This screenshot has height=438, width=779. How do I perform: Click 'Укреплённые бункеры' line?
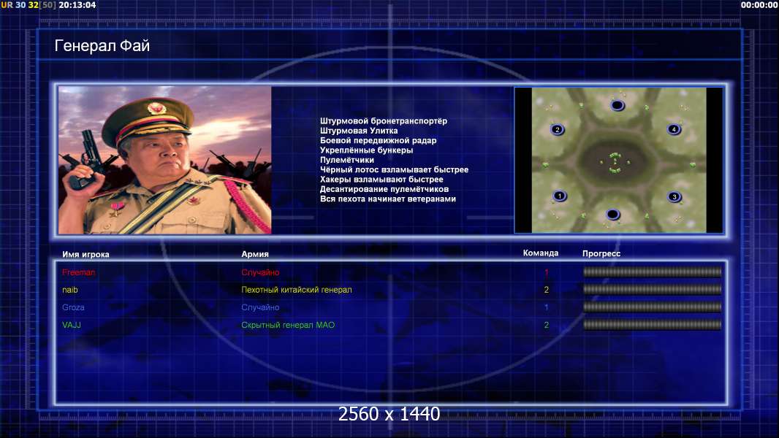point(366,150)
